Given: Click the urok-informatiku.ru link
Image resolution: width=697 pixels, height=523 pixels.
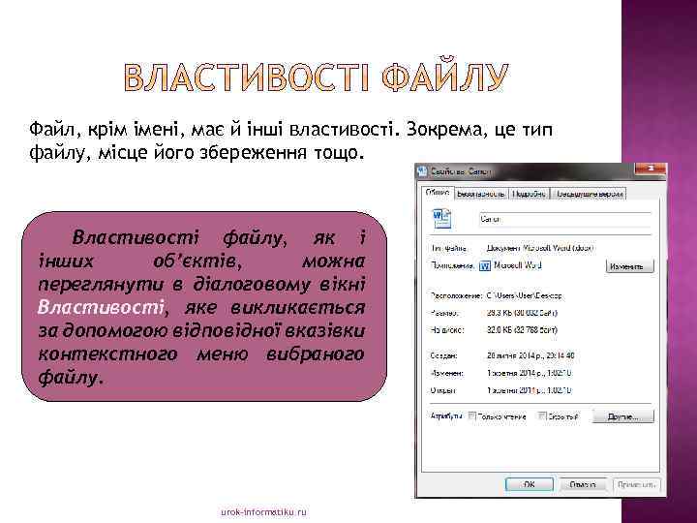Looking at the screenshot, I should (x=263, y=512).
